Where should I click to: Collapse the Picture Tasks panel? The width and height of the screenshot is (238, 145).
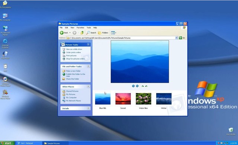coord(88,45)
